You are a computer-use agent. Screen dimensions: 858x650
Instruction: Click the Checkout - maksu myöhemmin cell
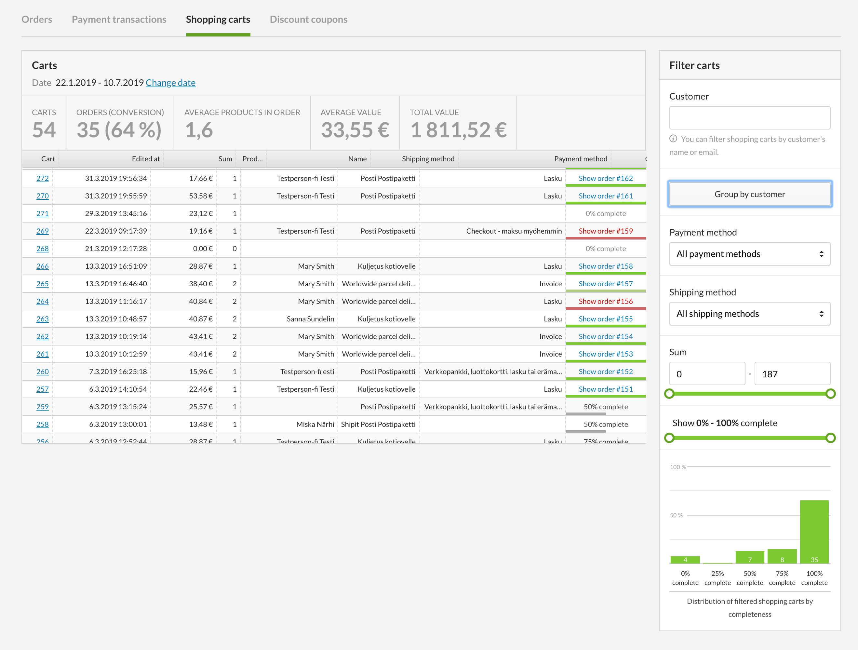pos(514,231)
